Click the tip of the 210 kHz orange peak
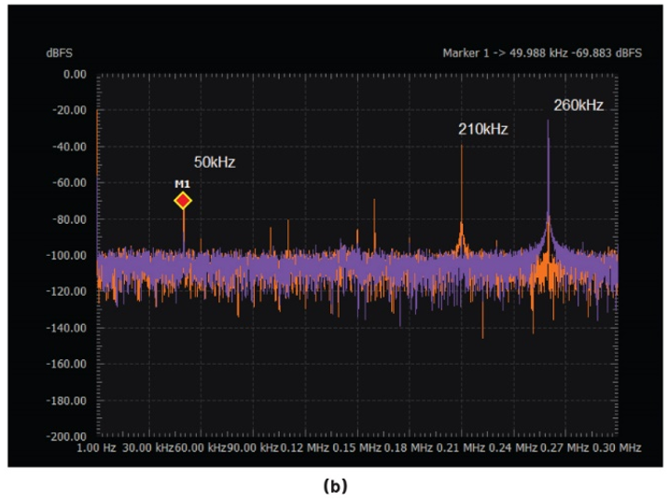 [x=462, y=145]
